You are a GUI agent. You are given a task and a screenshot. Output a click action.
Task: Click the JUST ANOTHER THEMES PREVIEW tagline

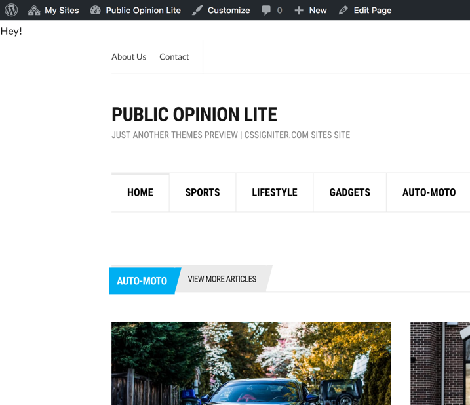(231, 135)
